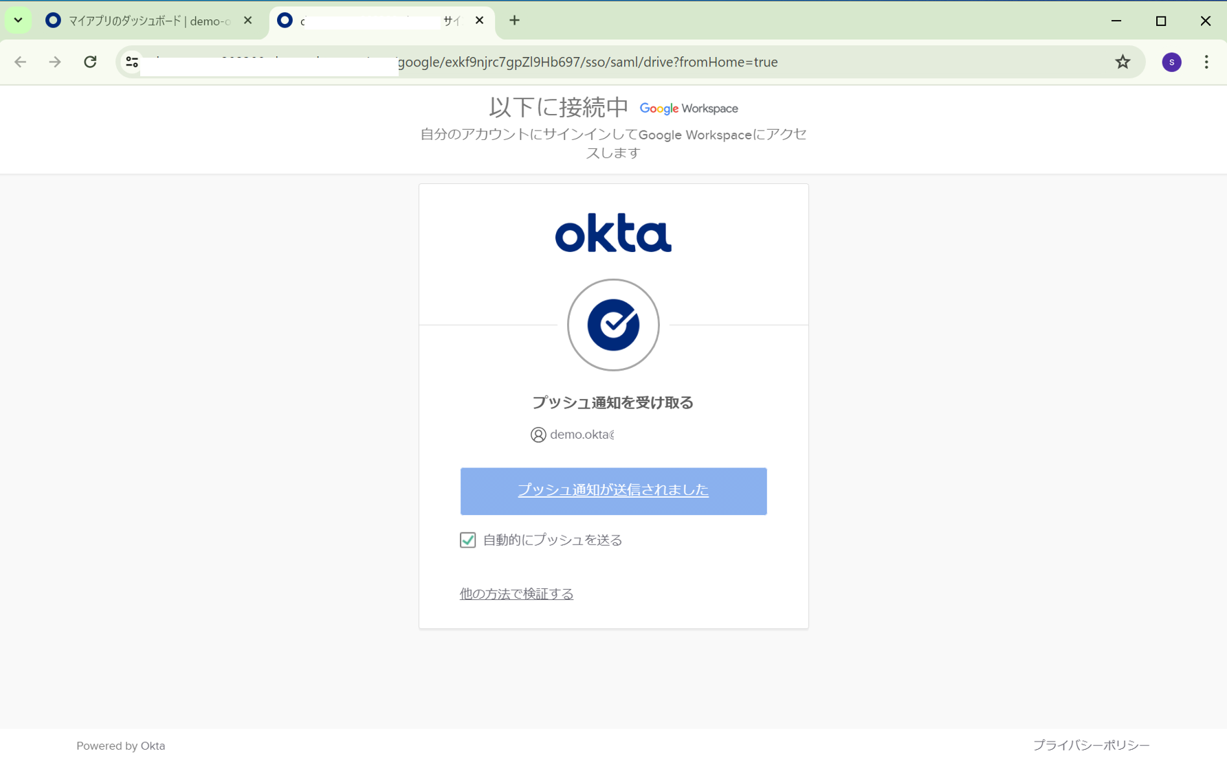
Task: Close the マイアプリのダッシュボード tab
Action: coord(248,21)
